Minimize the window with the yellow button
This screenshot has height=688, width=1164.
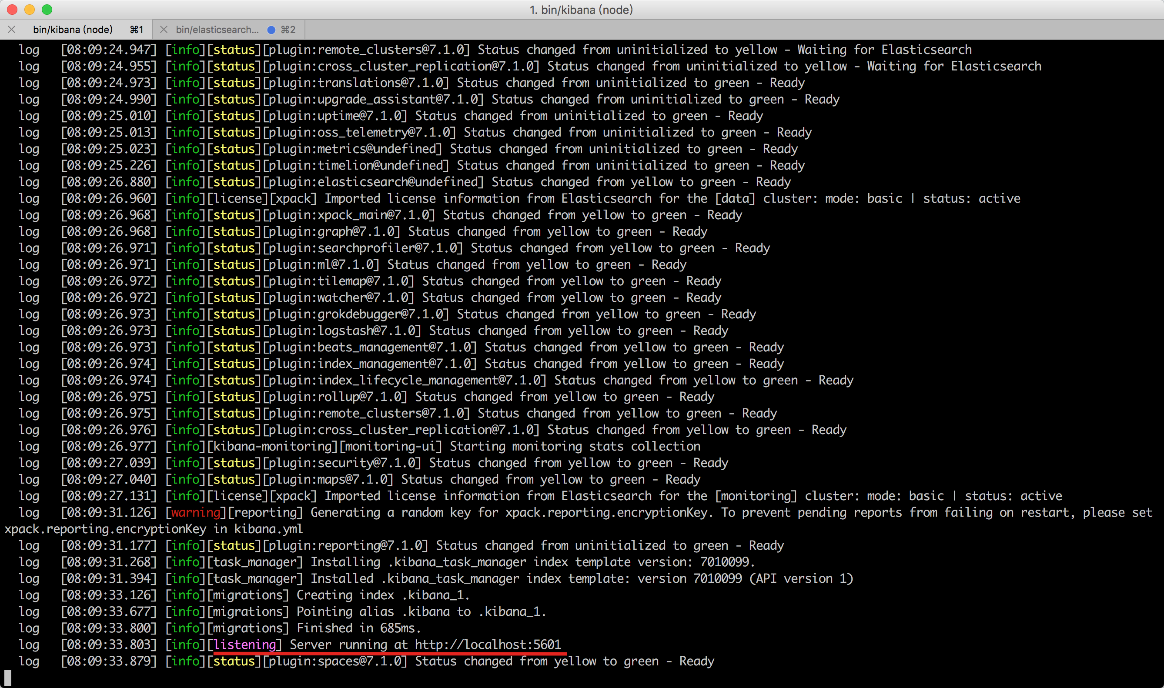[30, 9]
